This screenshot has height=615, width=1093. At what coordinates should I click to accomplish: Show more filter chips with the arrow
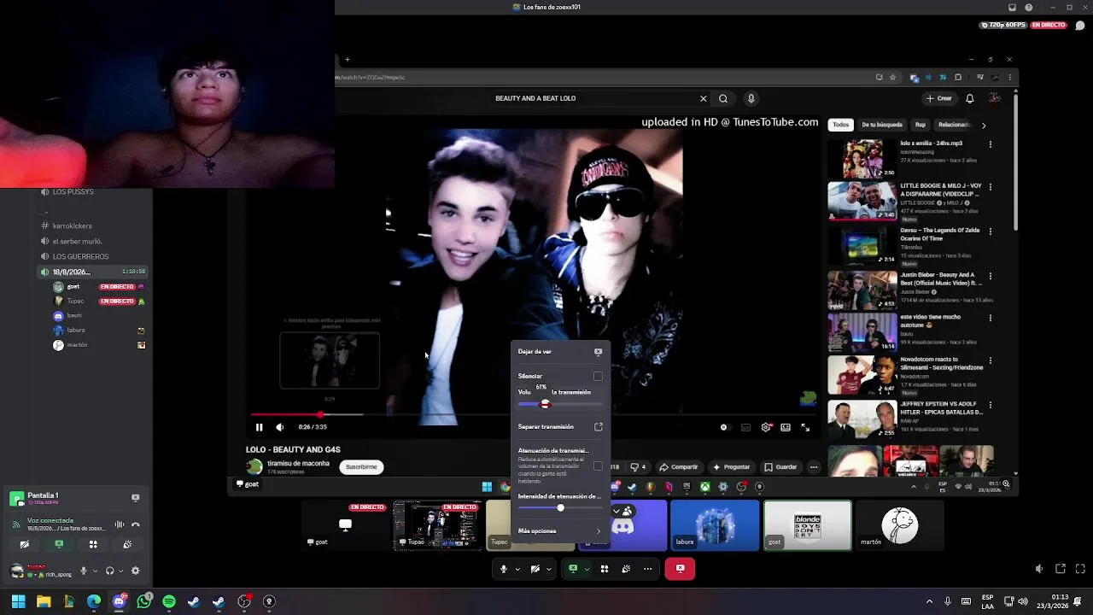pos(984,126)
